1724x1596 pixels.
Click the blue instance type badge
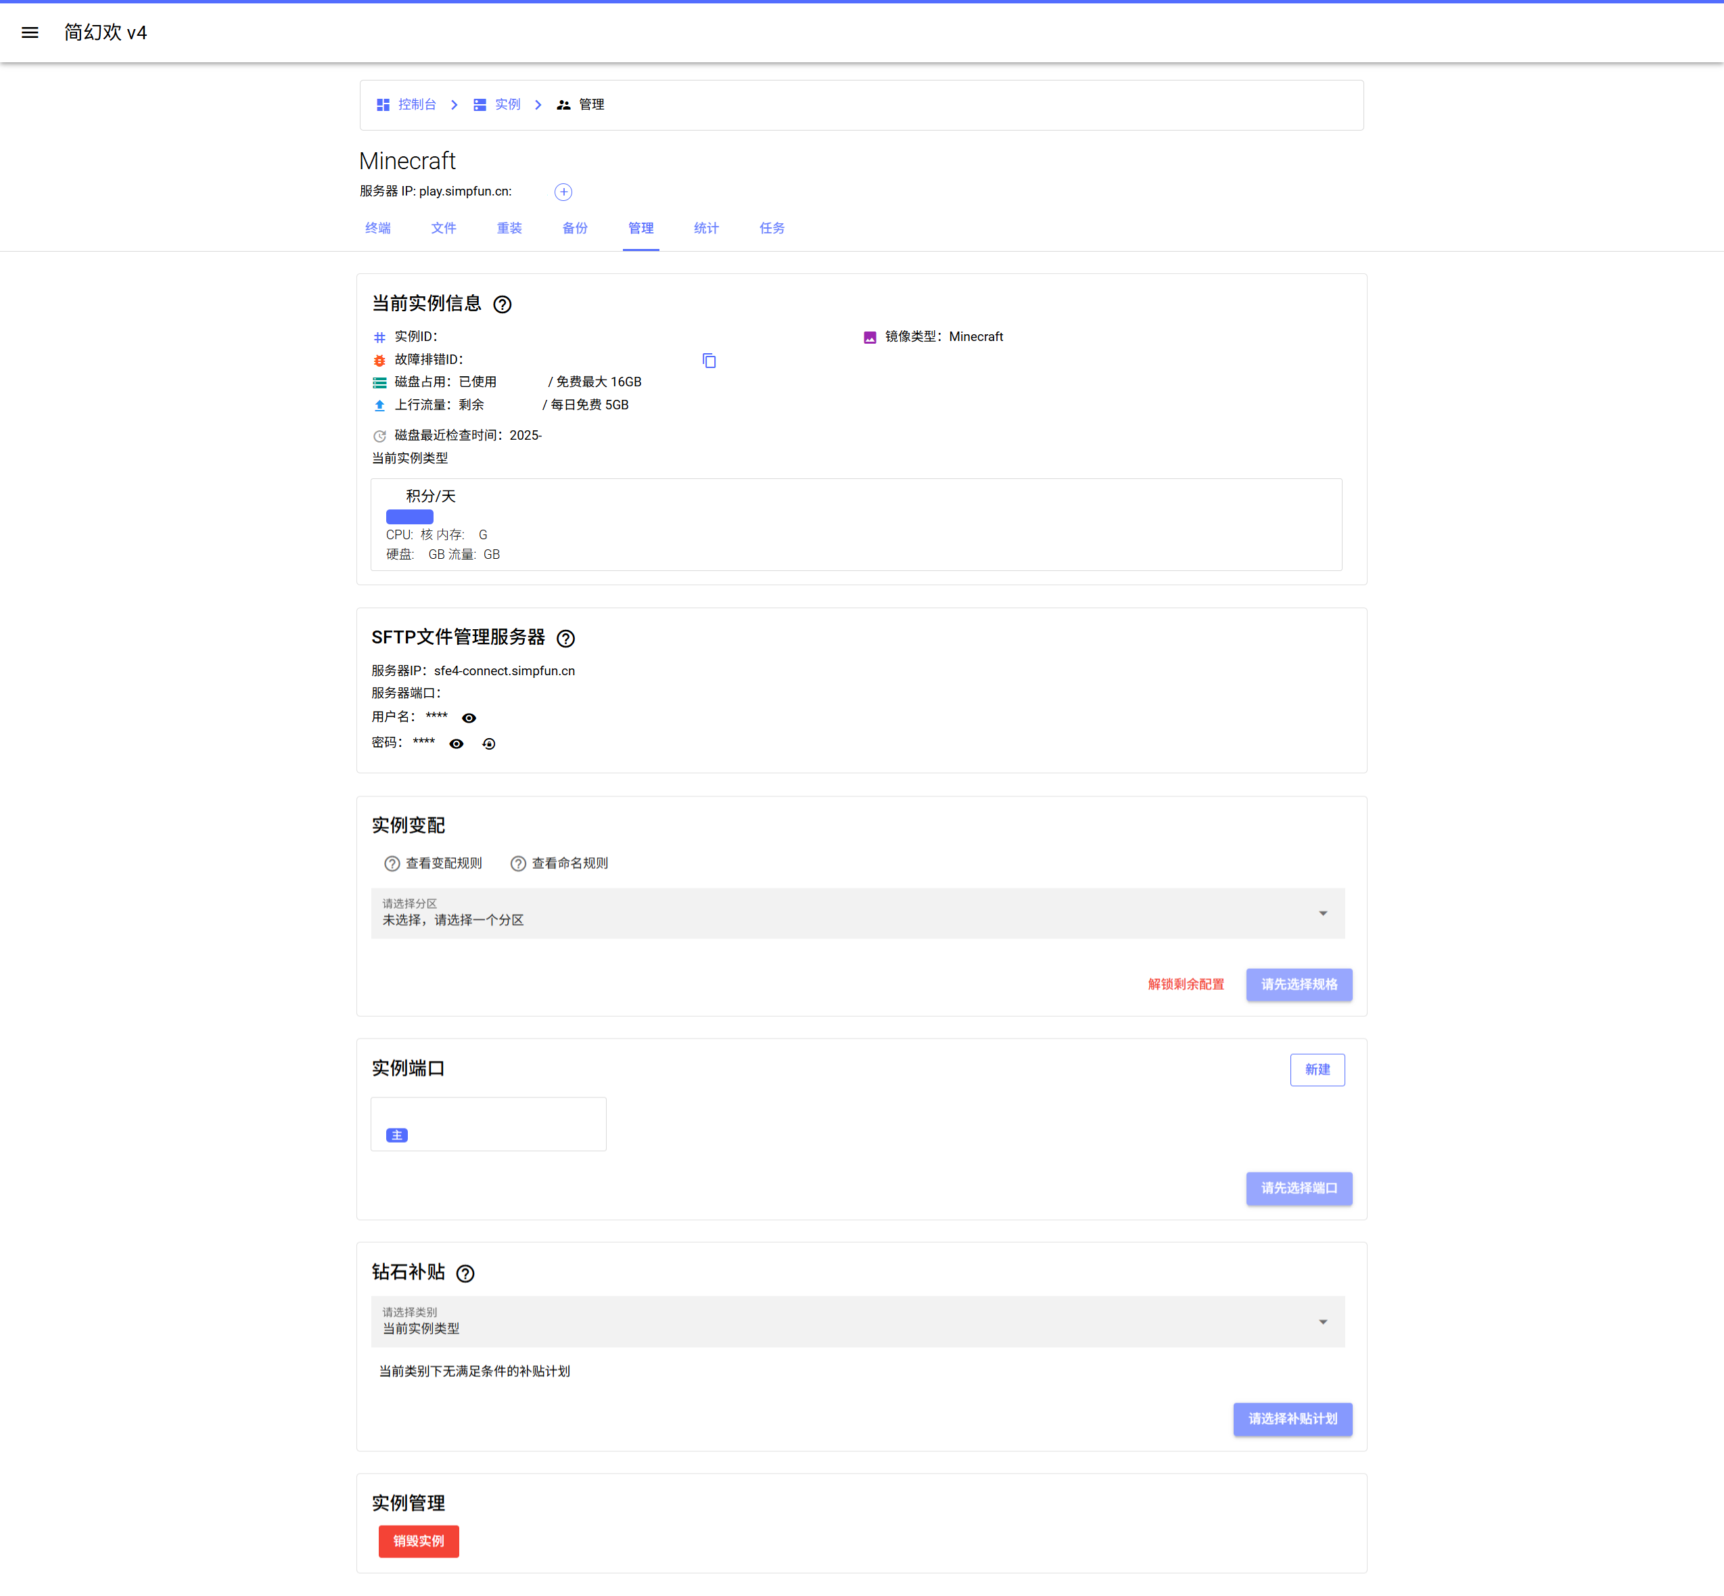pyautogui.click(x=409, y=516)
